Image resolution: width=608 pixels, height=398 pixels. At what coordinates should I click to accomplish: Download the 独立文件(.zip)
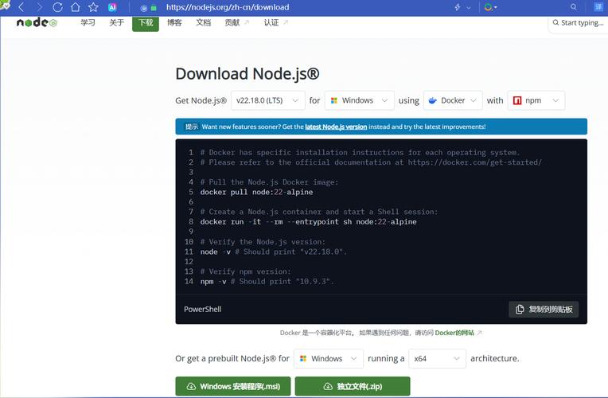353,386
